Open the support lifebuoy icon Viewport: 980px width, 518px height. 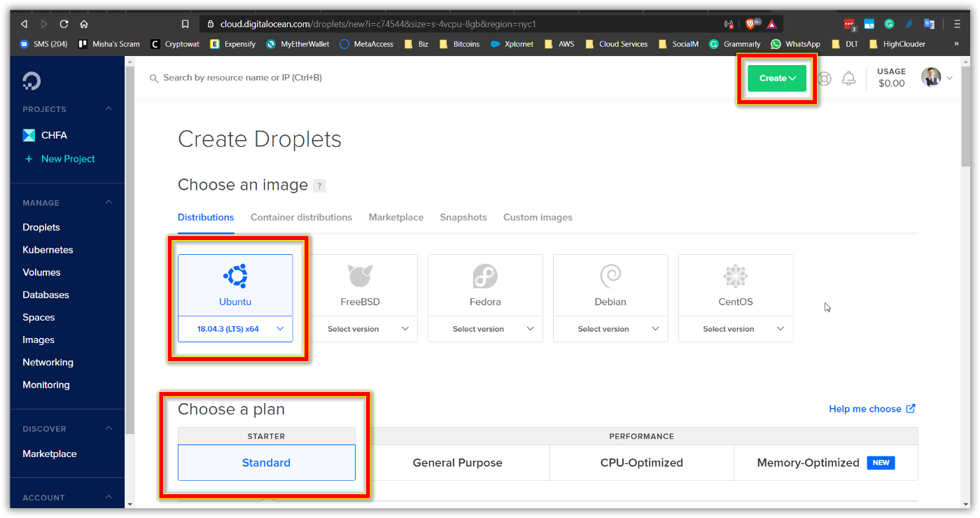coord(825,78)
